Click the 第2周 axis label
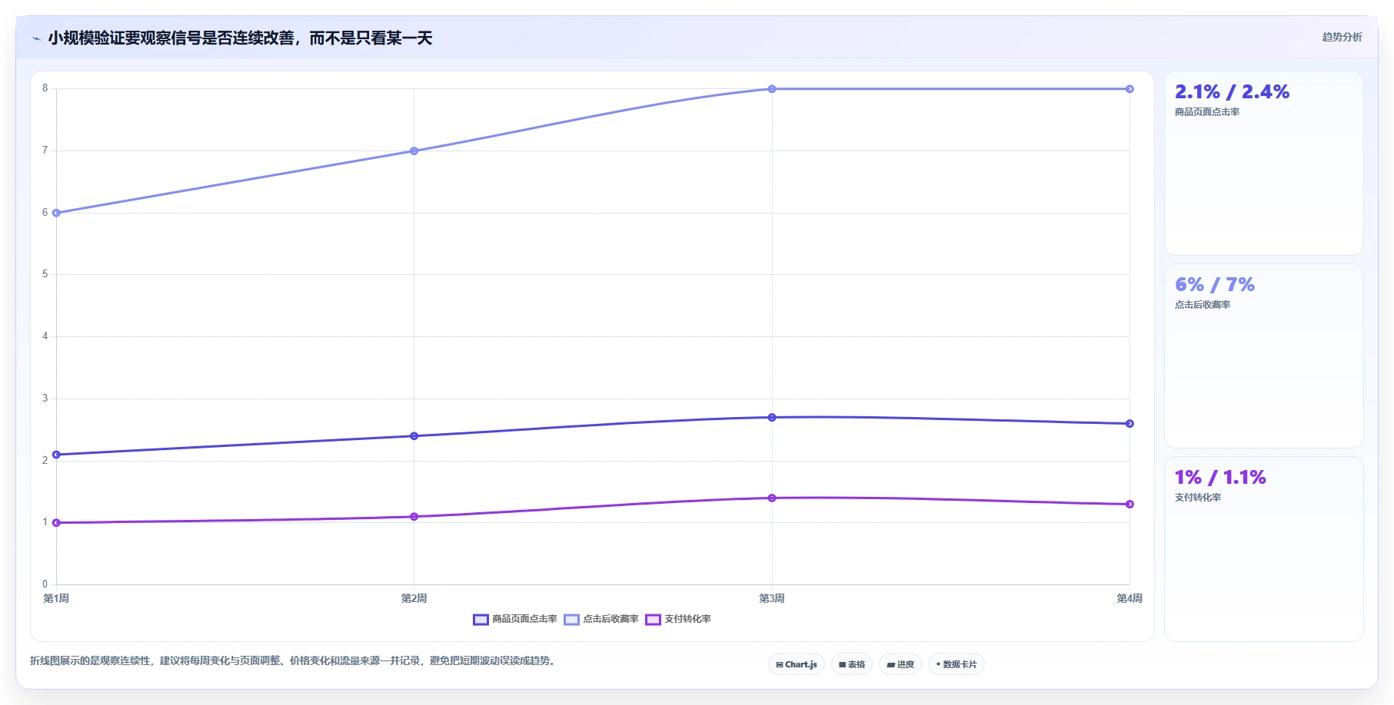 click(x=414, y=598)
